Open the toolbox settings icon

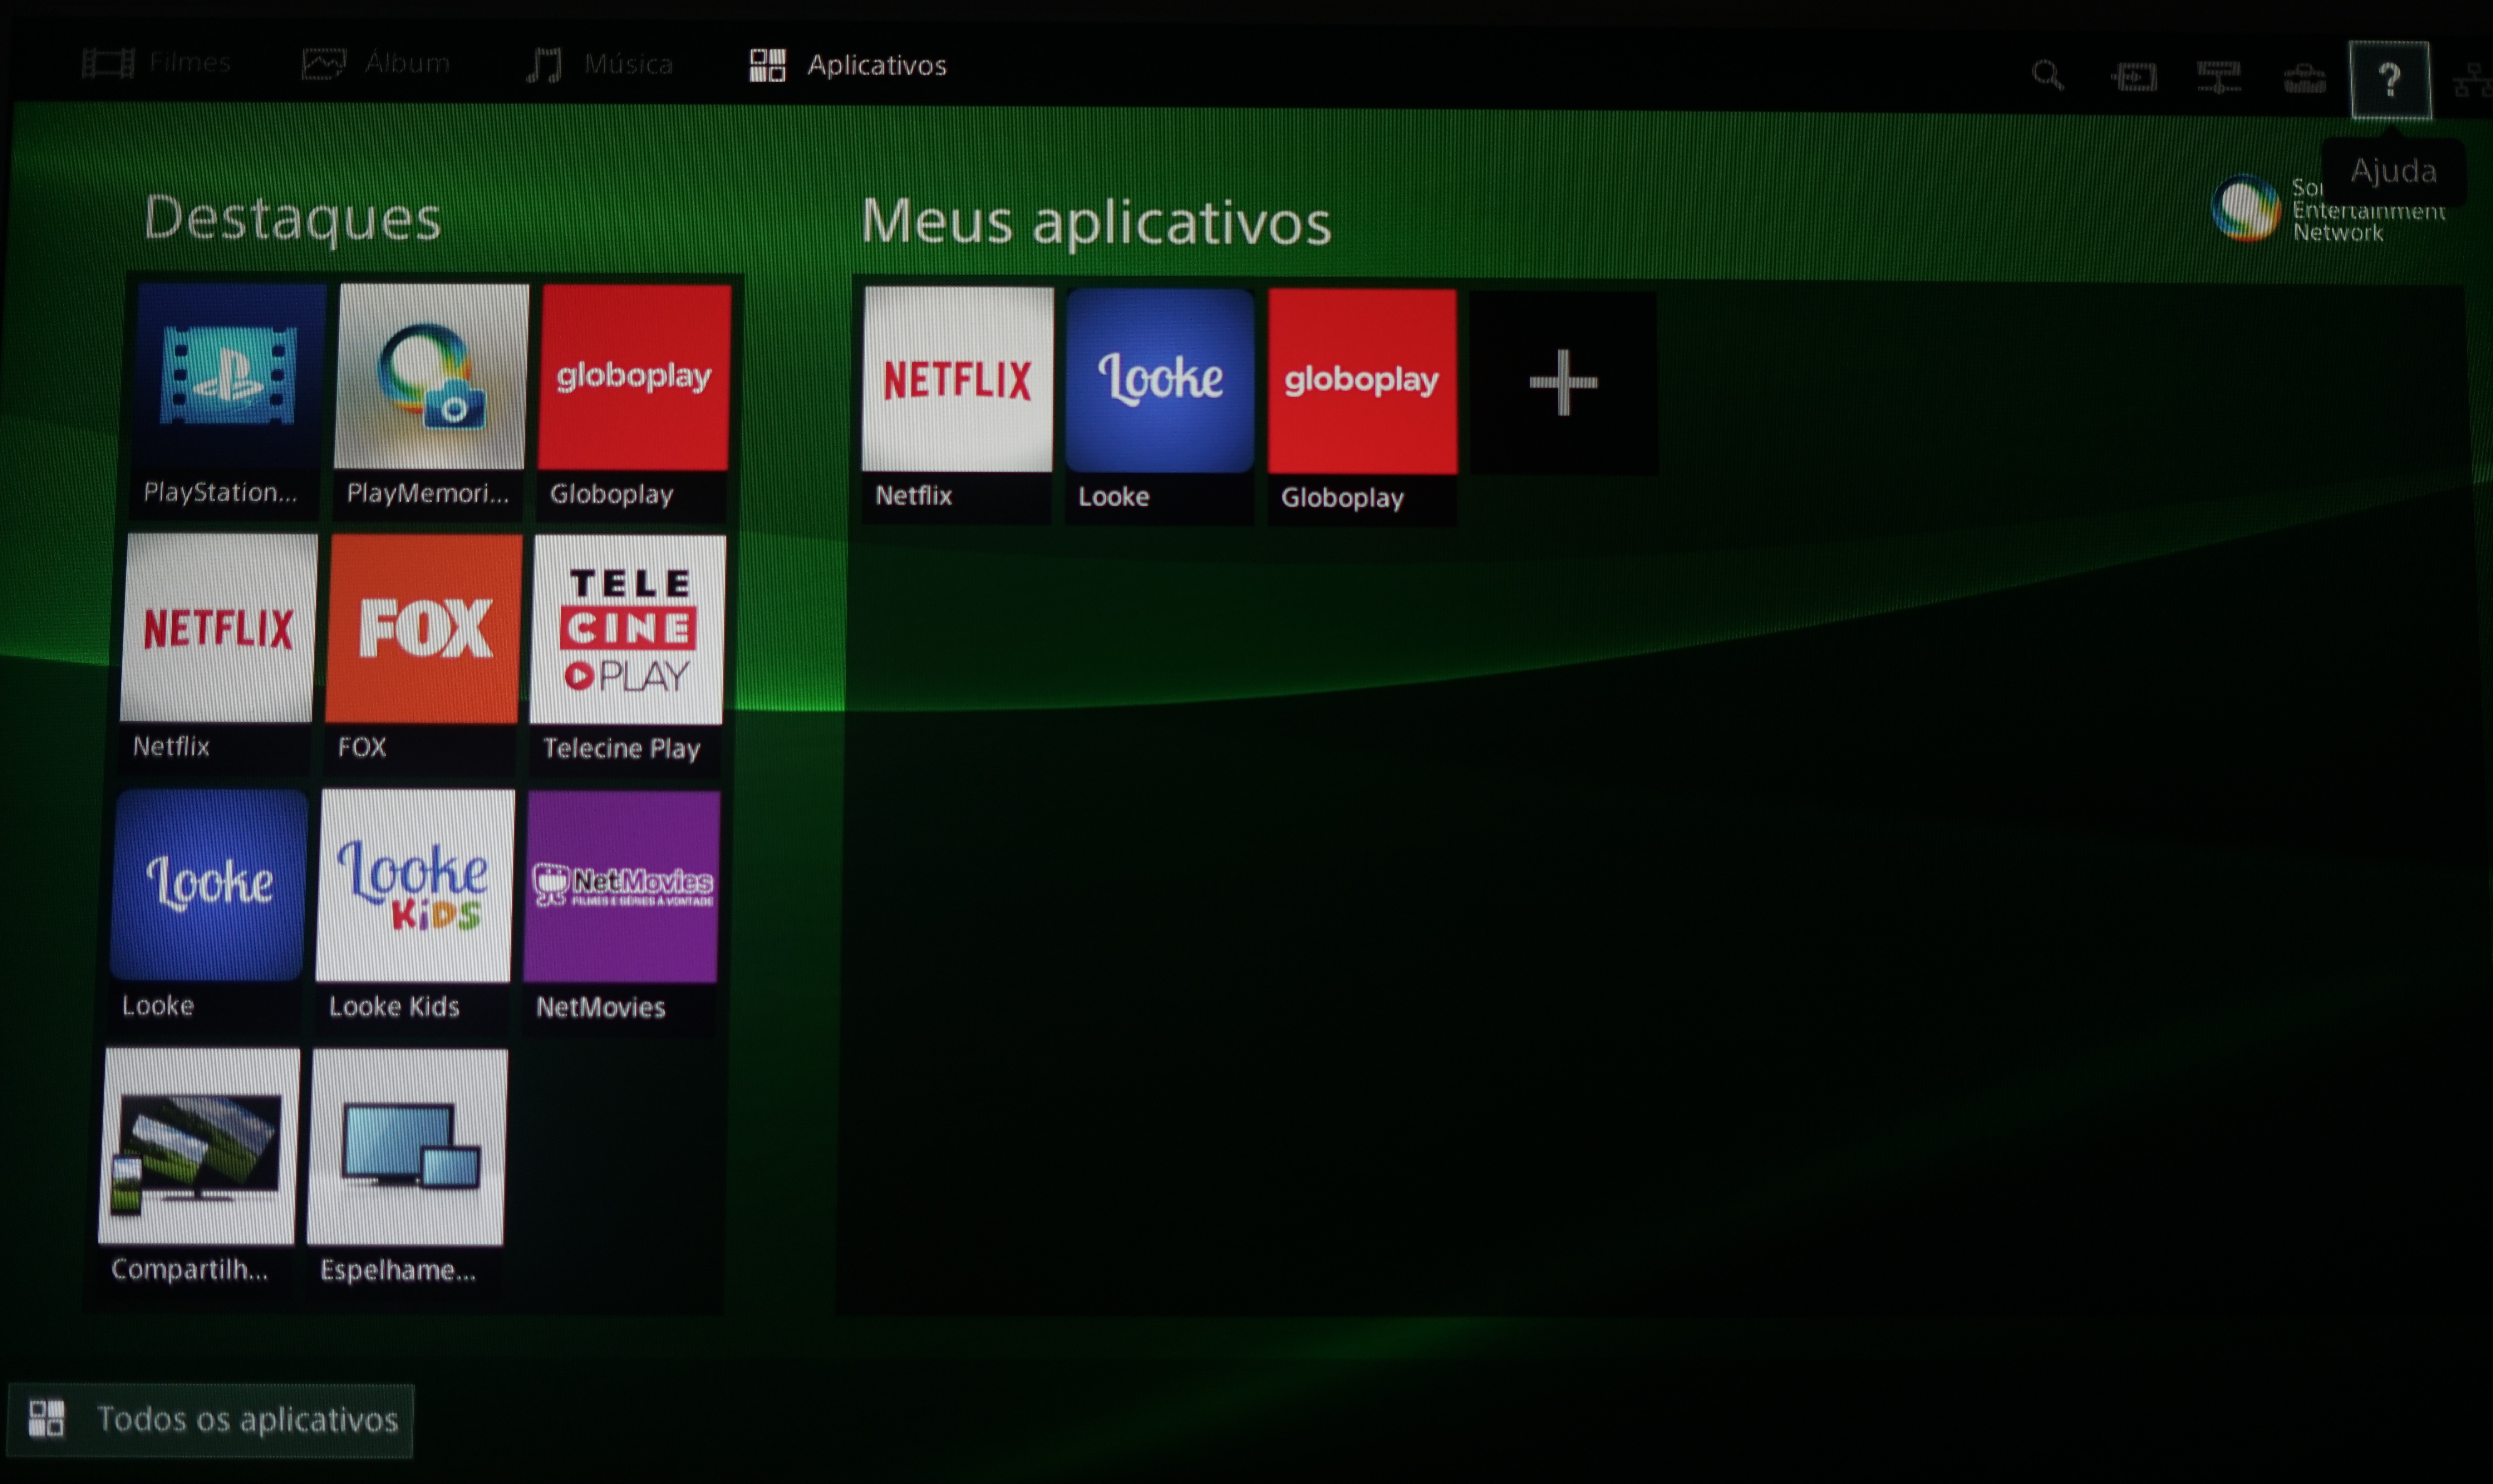[2304, 78]
